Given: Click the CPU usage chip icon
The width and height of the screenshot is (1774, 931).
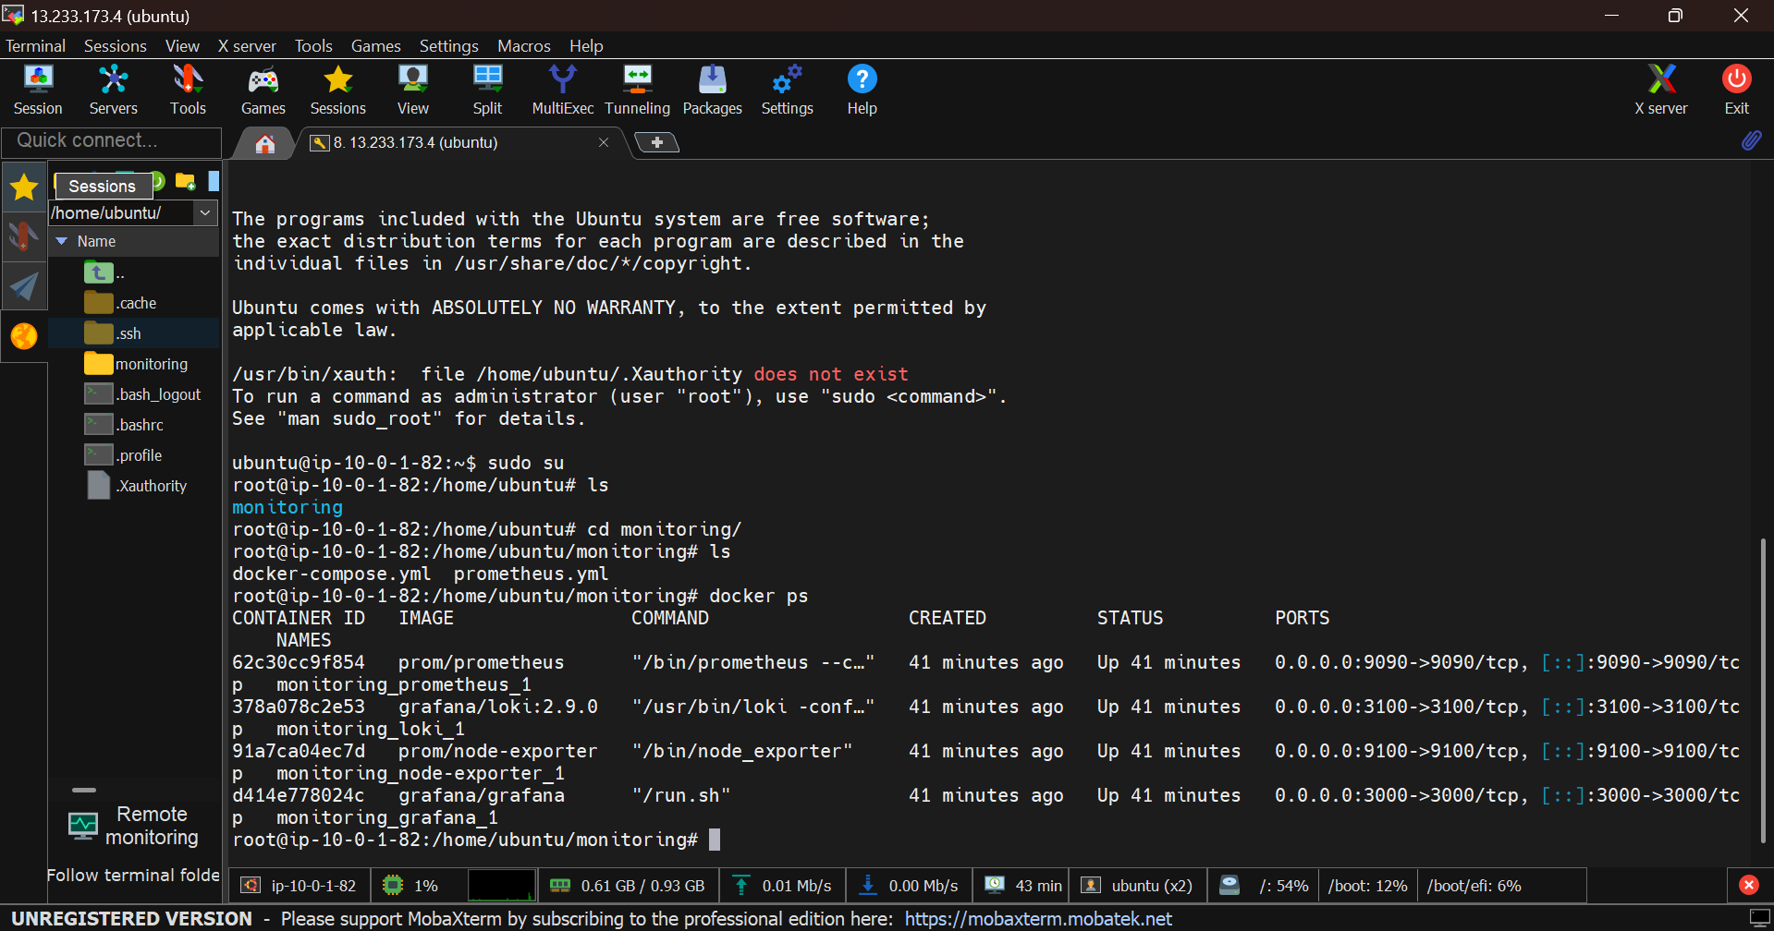Looking at the screenshot, I should (x=393, y=885).
